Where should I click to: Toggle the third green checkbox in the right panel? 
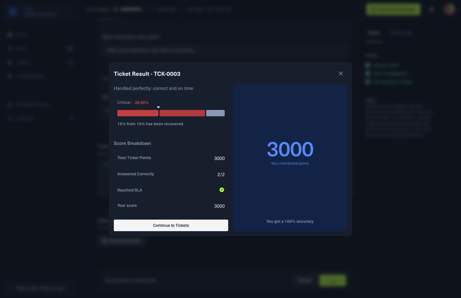[x=368, y=82]
